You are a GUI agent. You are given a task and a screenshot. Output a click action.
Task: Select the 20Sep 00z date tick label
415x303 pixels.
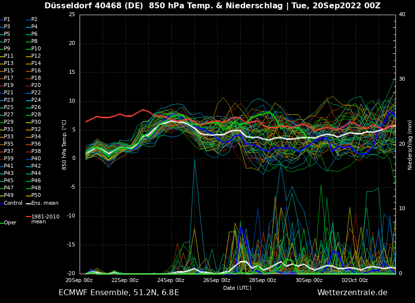[79, 280]
